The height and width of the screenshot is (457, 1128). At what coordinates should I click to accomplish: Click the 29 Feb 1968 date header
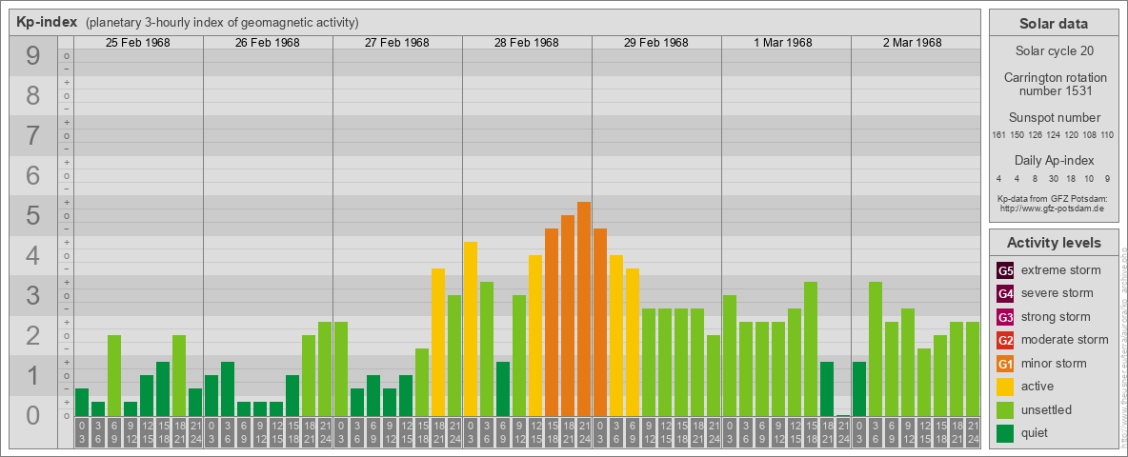coord(656,43)
